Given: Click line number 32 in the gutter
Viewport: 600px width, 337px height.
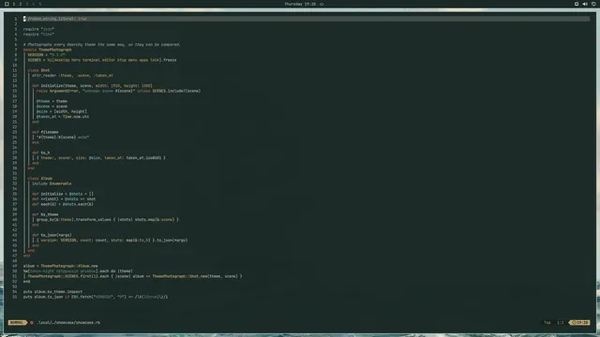Looking at the screenshot, I should click(x=15, y=179).
